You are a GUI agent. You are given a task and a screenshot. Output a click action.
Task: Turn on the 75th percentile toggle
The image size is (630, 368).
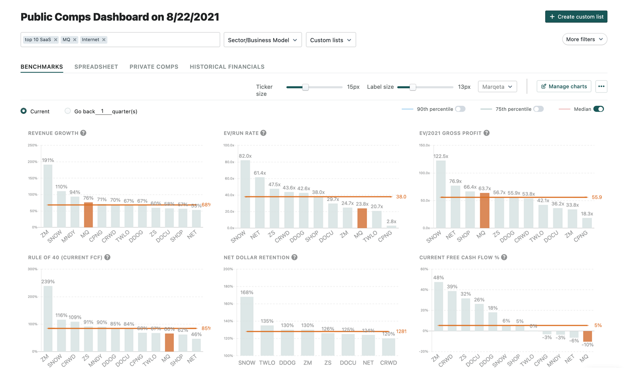(539, 109)
